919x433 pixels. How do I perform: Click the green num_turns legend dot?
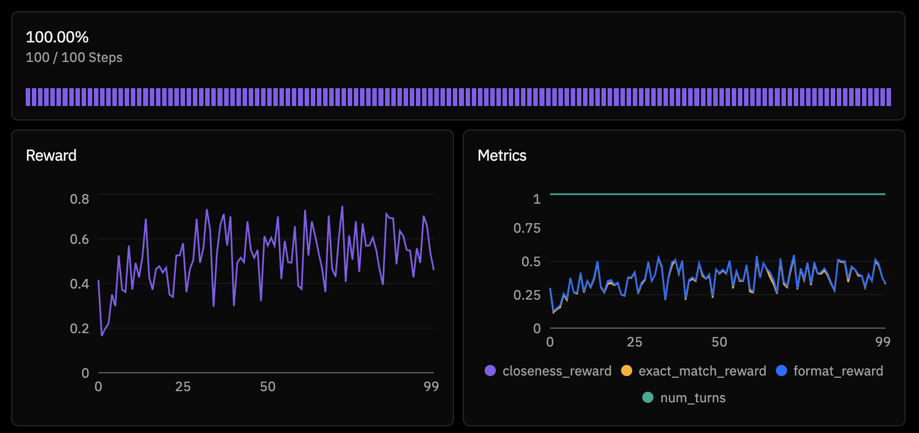coord(648,398)
